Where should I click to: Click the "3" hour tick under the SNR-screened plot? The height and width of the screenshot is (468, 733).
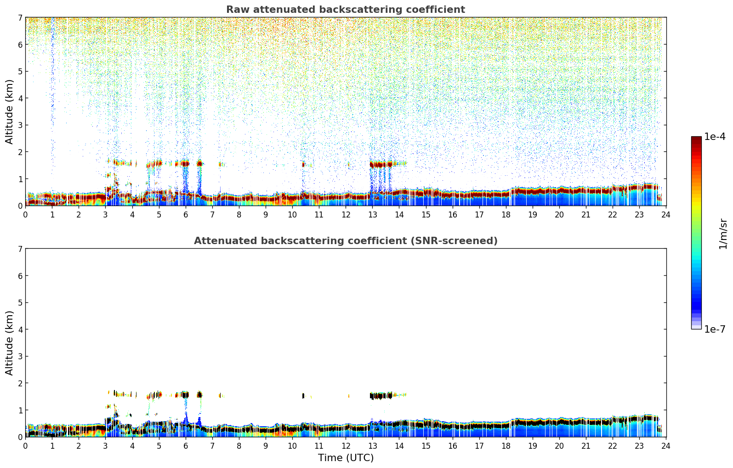(105, 446)
